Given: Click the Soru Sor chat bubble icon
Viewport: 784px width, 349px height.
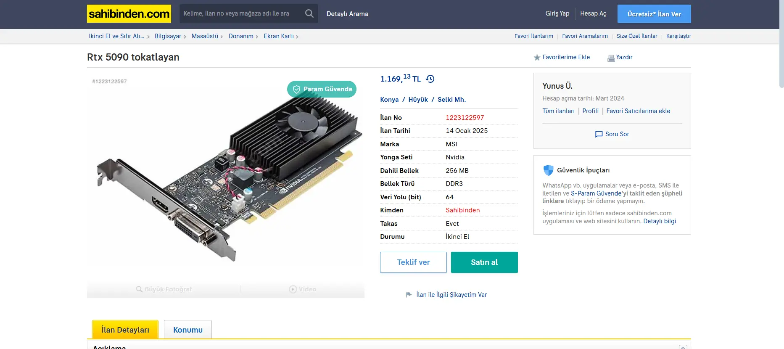Looking at the screenshot, I should click(x=599, y=134).
